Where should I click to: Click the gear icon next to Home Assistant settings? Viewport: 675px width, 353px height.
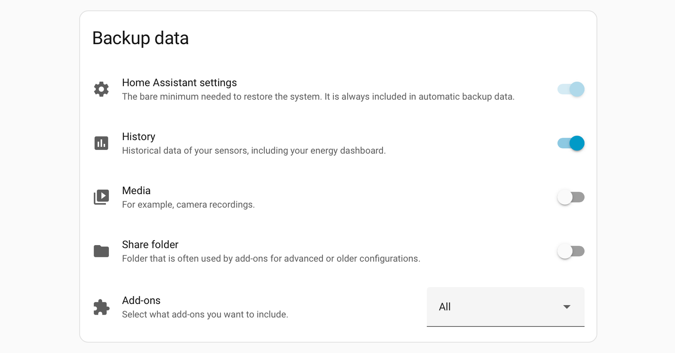tap(101, 89)
